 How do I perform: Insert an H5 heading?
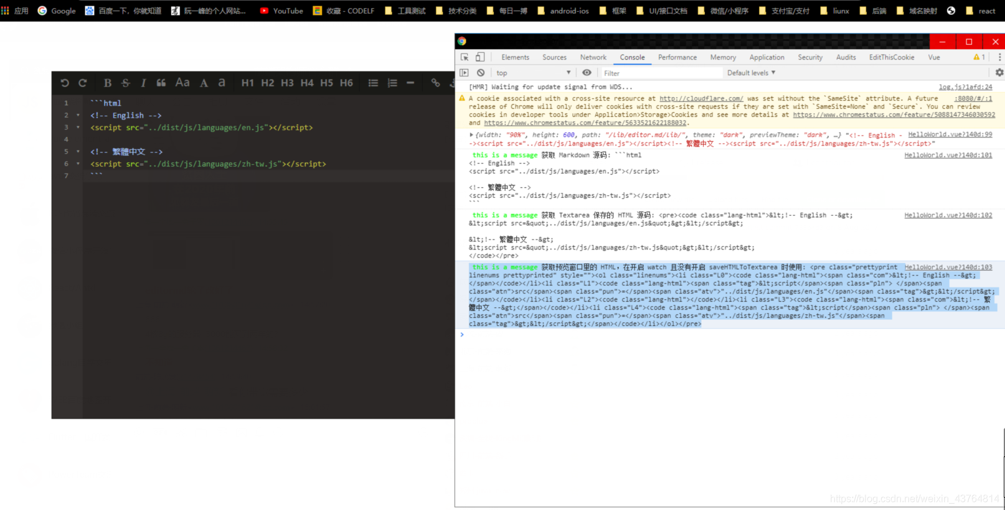(327, 83)
